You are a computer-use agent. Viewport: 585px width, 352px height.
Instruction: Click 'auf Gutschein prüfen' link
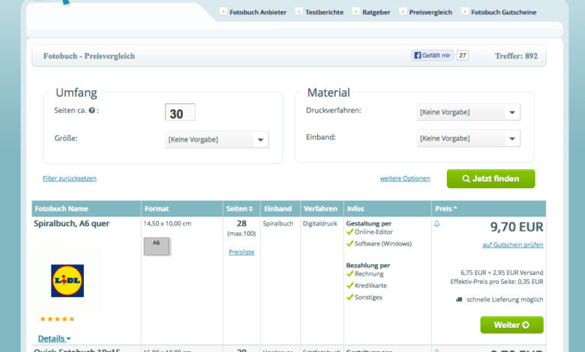pyautogui.click(x=513, y=245)
